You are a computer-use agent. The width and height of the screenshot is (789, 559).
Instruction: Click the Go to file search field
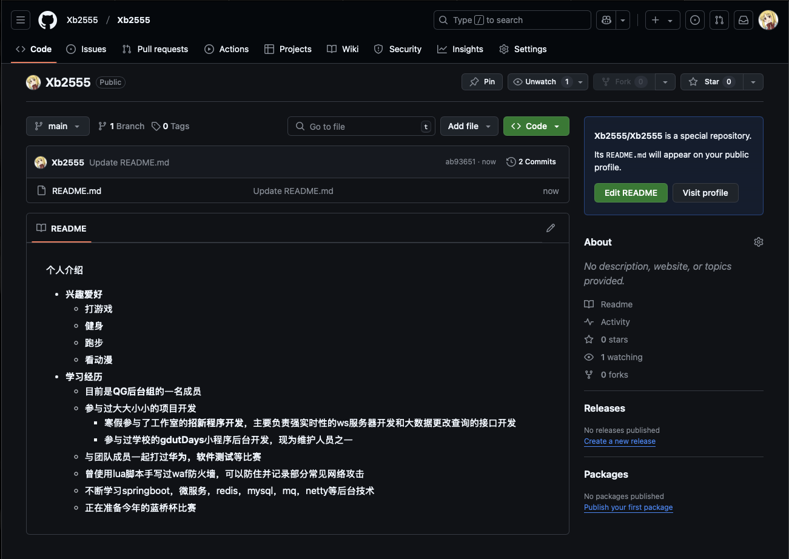pyautogui.click(x=361, y=126)
